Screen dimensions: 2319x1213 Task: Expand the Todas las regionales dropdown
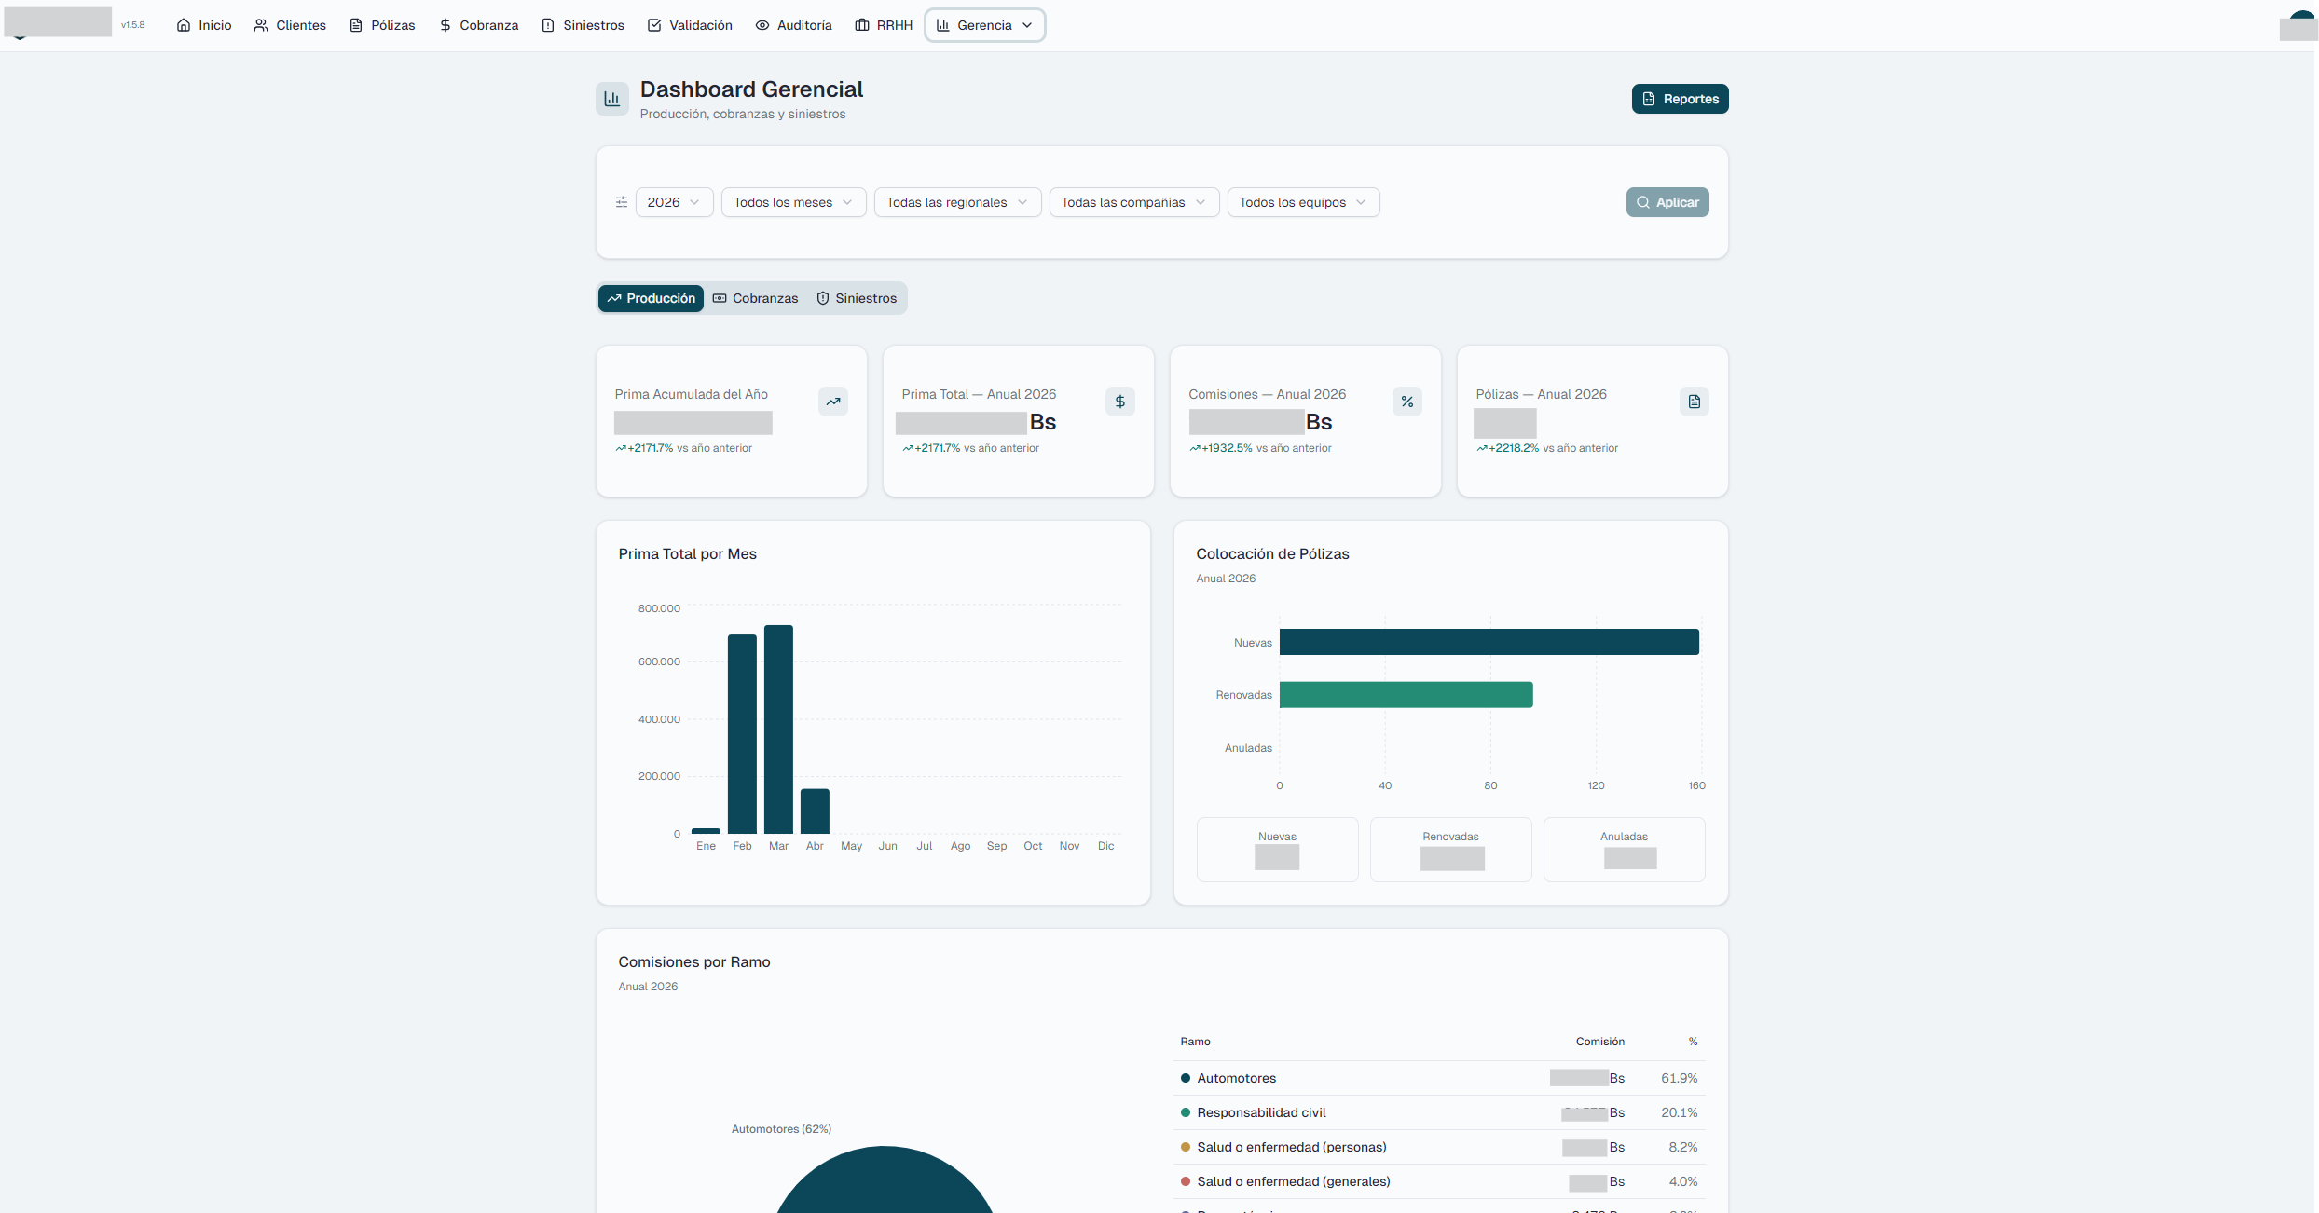click(956, 202)
